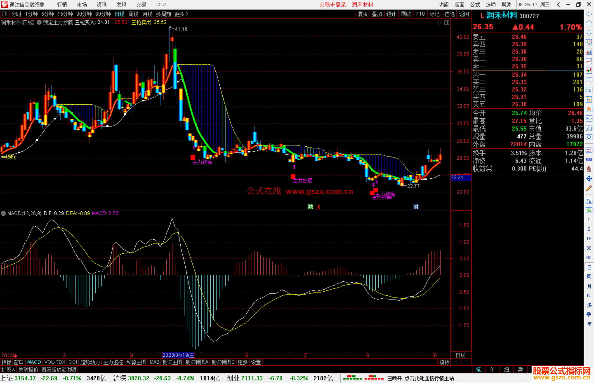
Task: Click the 交易未登录 login link
Action: [332, 4]
